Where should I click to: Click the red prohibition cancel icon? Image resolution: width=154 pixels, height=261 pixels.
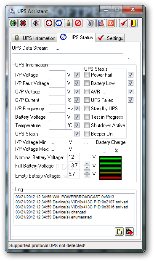pos(78,23)
